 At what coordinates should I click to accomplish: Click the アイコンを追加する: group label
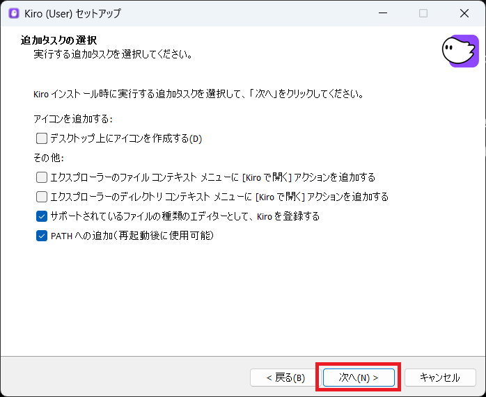pyautogui.click(x=72, y=119)
